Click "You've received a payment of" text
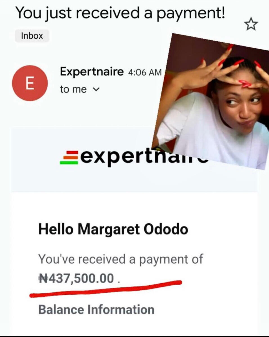Image resolution: width=269 pixels, height=337 pixels. coord(120,259)
